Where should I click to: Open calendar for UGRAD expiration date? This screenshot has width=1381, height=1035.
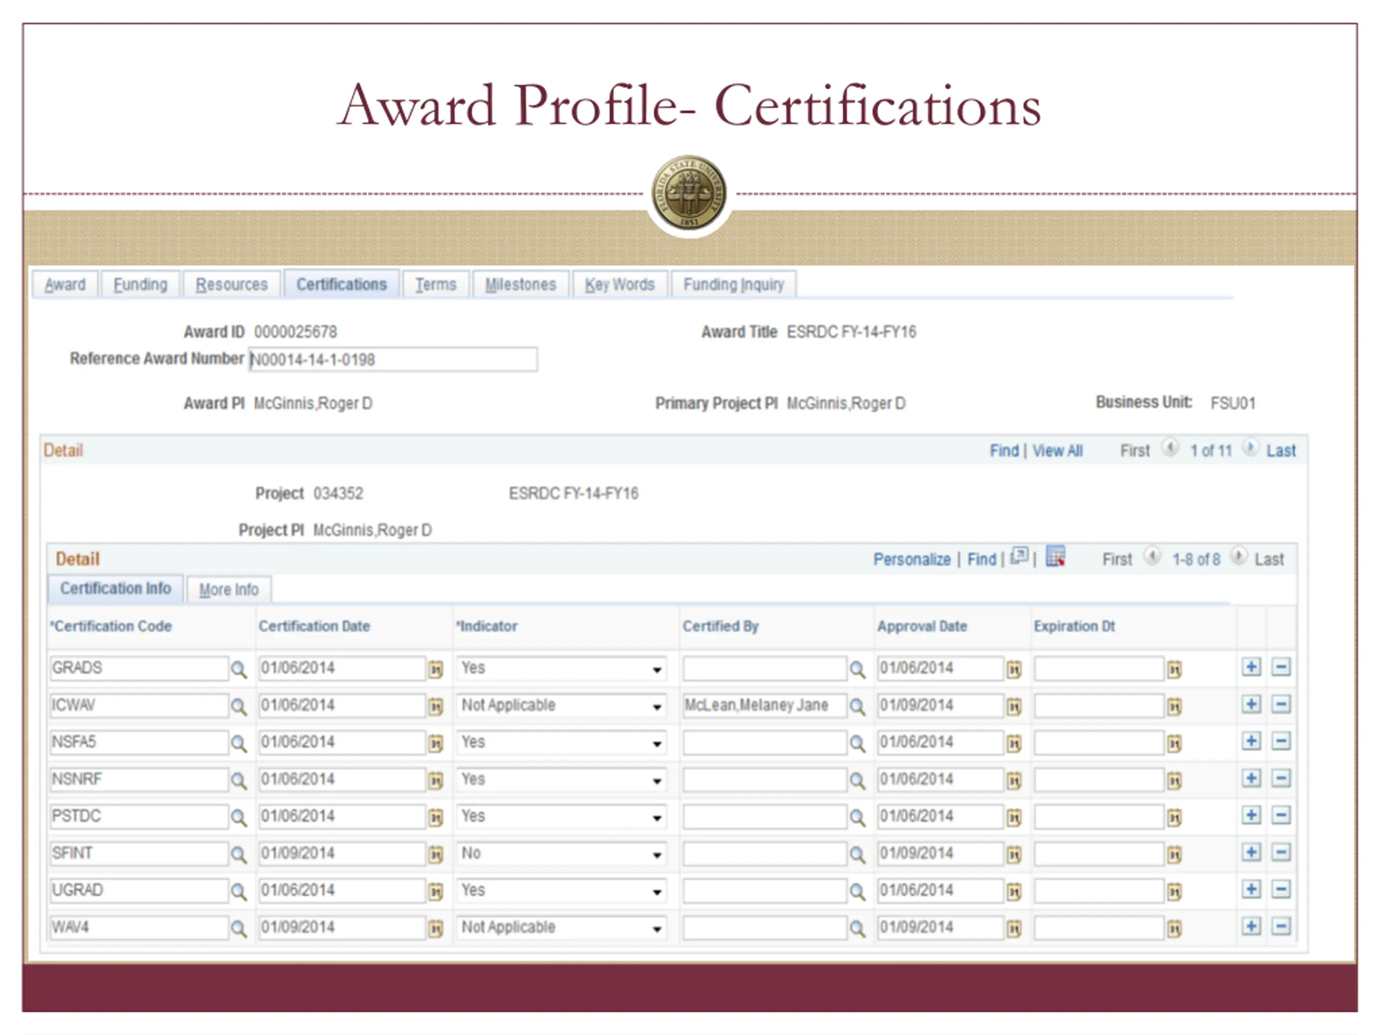(x=1174, y=892)
